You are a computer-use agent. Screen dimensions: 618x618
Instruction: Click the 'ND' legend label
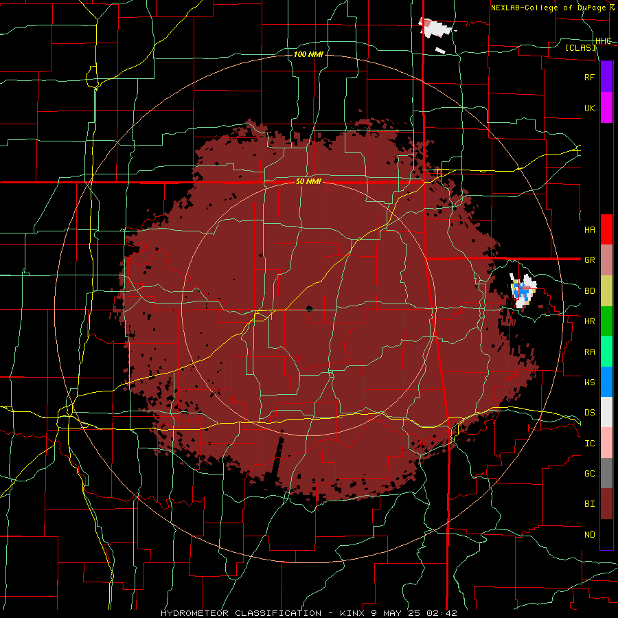tap(589, 535)
